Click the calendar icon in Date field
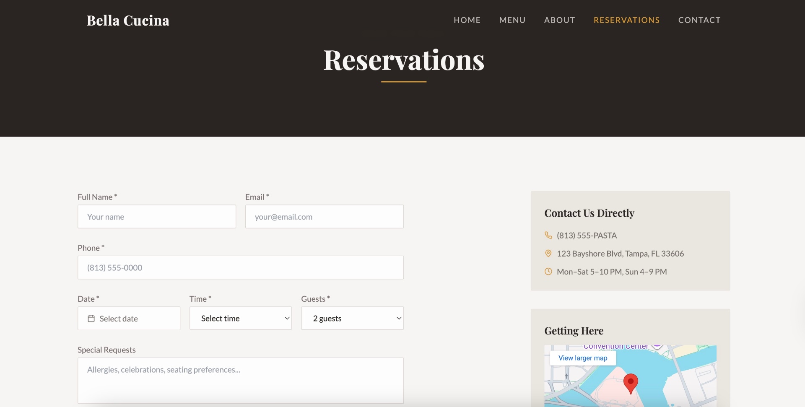Screen dimensions: 805x407 (91, 319)
